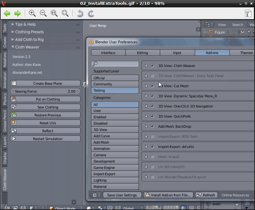Expand Mesh: ScalaZ add-on details
This screenshot has height=210, width=255.
[x=146, y=157]
